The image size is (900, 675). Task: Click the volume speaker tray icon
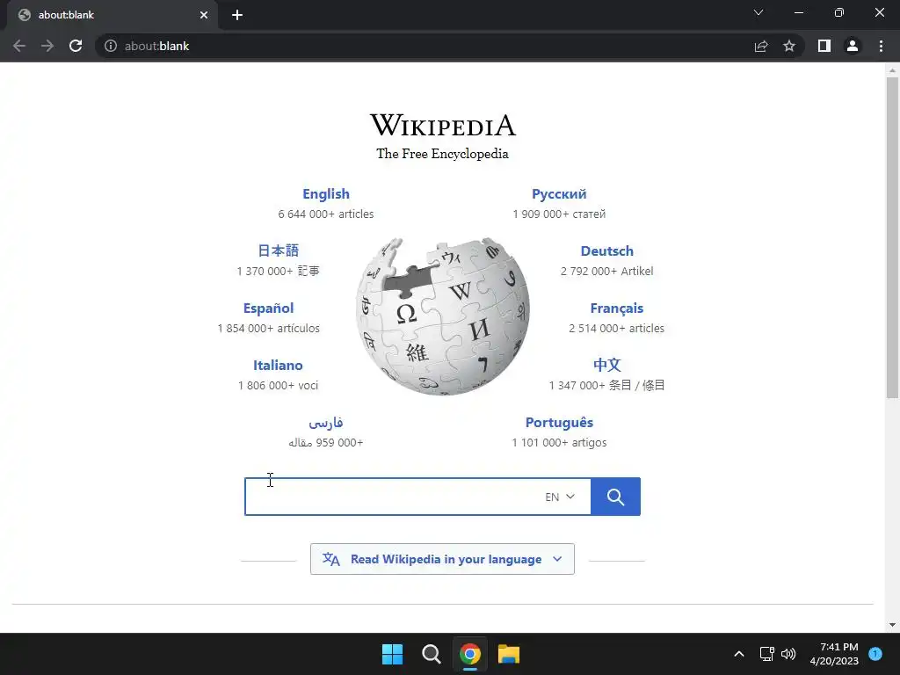[788, 654]
